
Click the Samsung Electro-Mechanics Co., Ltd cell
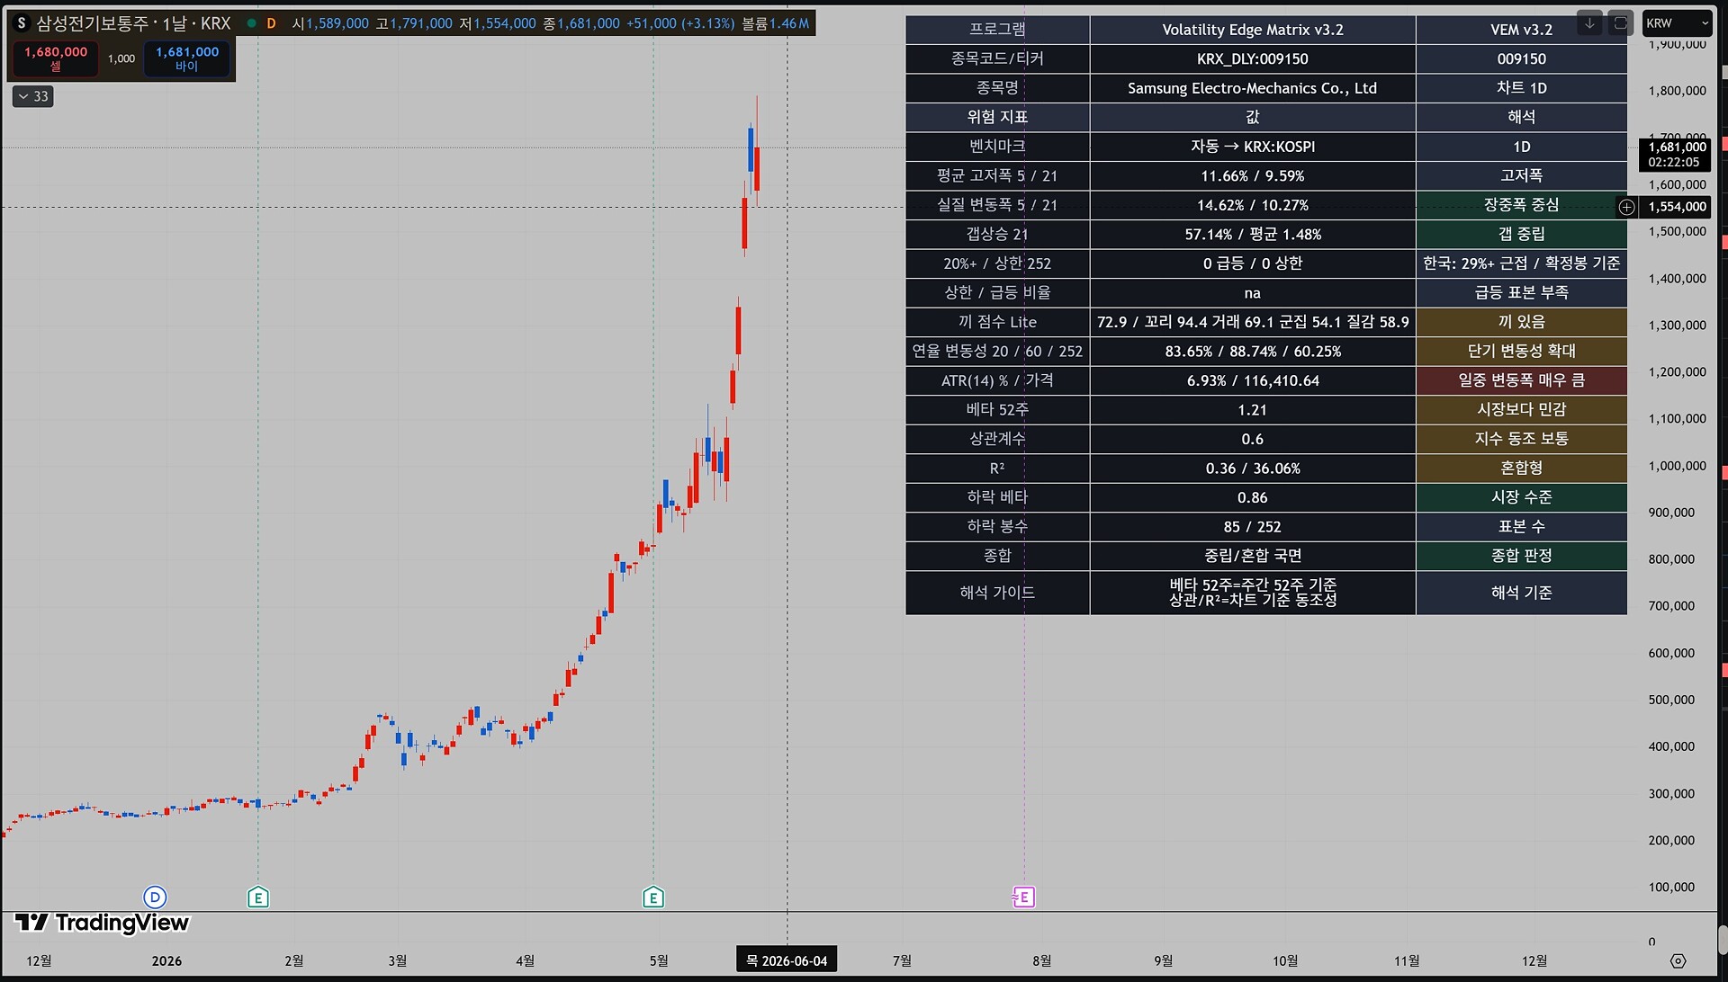(x=1253, y=88)
